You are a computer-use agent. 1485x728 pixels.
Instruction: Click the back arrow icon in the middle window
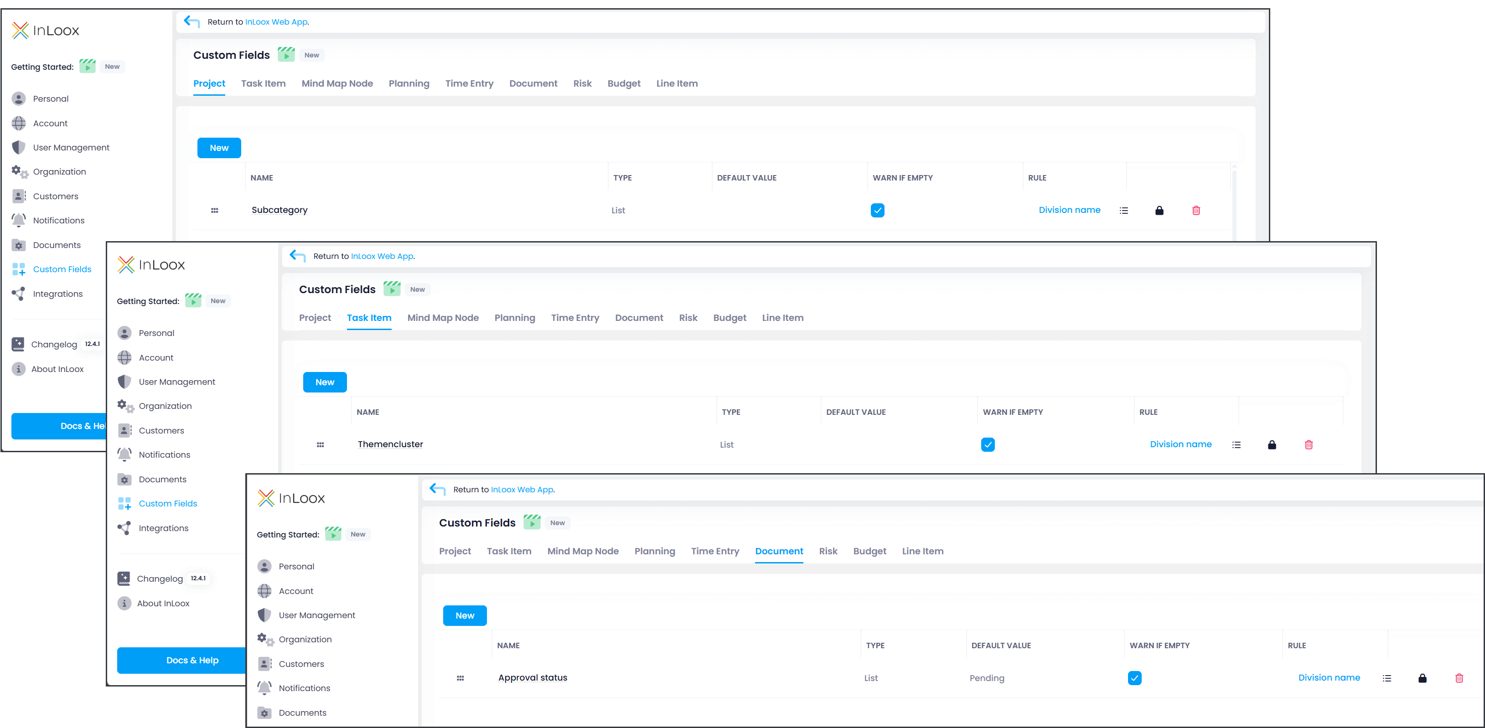click(x=297, y=256)
